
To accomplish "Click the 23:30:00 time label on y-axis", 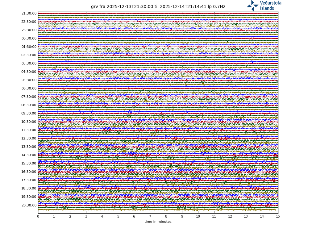I will (x=29, y=30).
